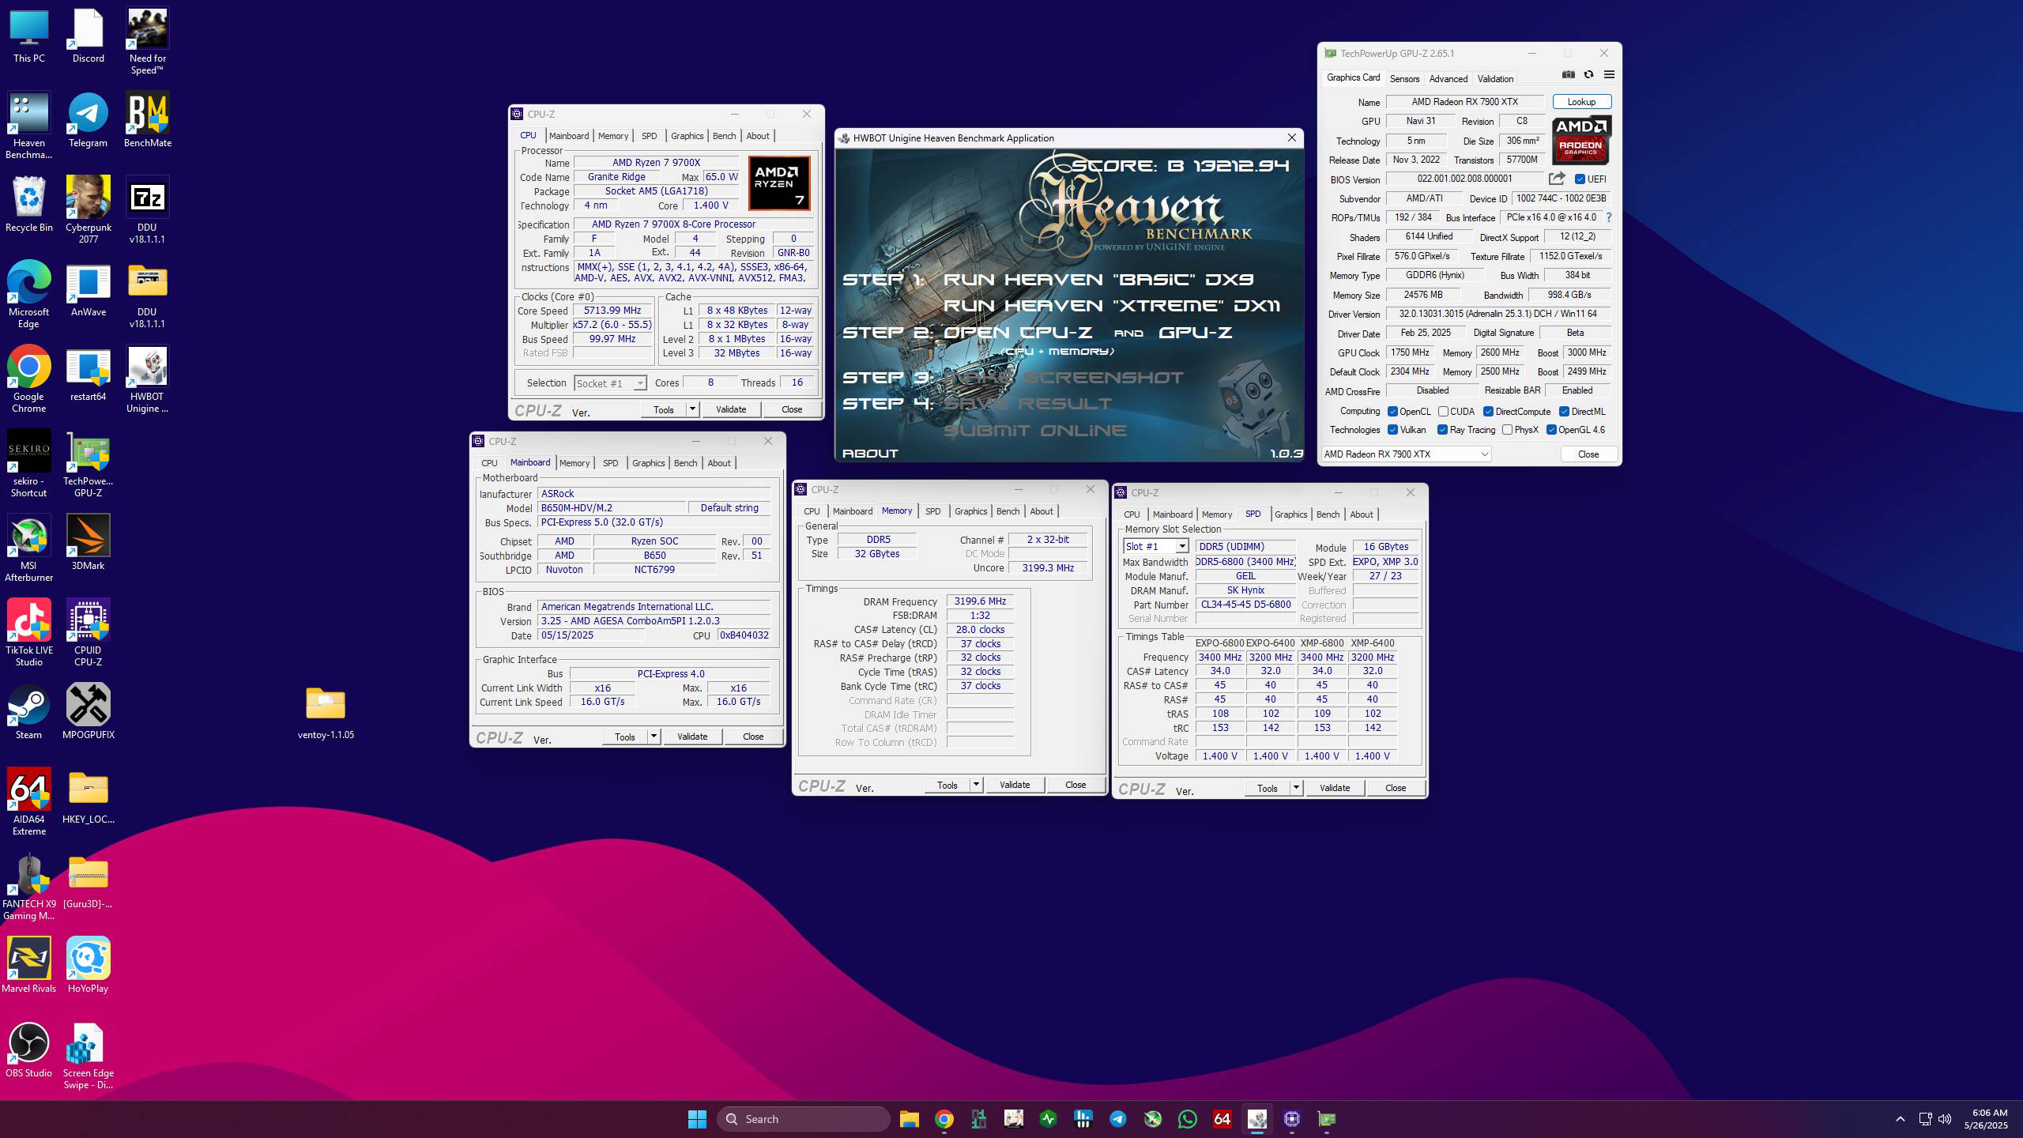Launch Microsoft Edge from the desktop
Image resolution: width=2023 pixels, height=1138 pixels.
tap(29, 295)
